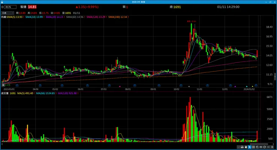Click the low price 低:13.75 value
Viewport: 277px width, 150px height.
pyautogui.click(x=44, y=13)
